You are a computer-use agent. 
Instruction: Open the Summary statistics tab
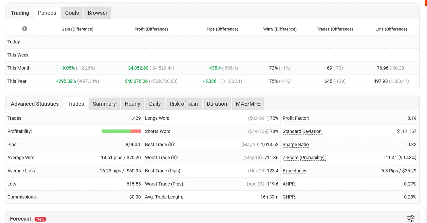(x=104, y=104)
